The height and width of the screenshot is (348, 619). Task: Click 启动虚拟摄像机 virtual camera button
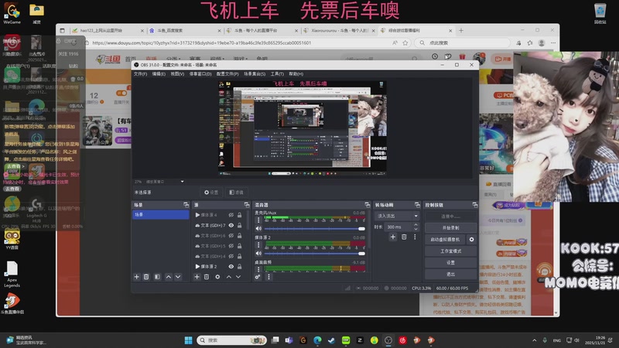(445, 240)
